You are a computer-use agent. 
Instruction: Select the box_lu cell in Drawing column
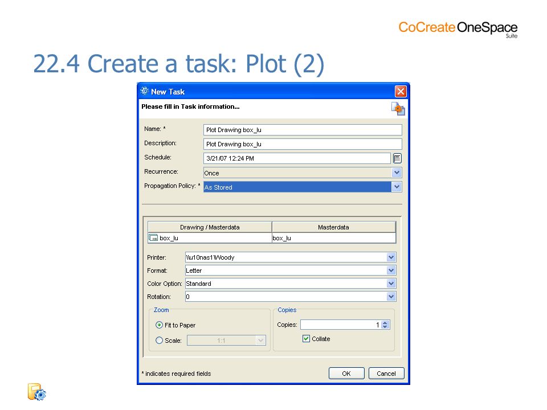(x=210, y=238)
